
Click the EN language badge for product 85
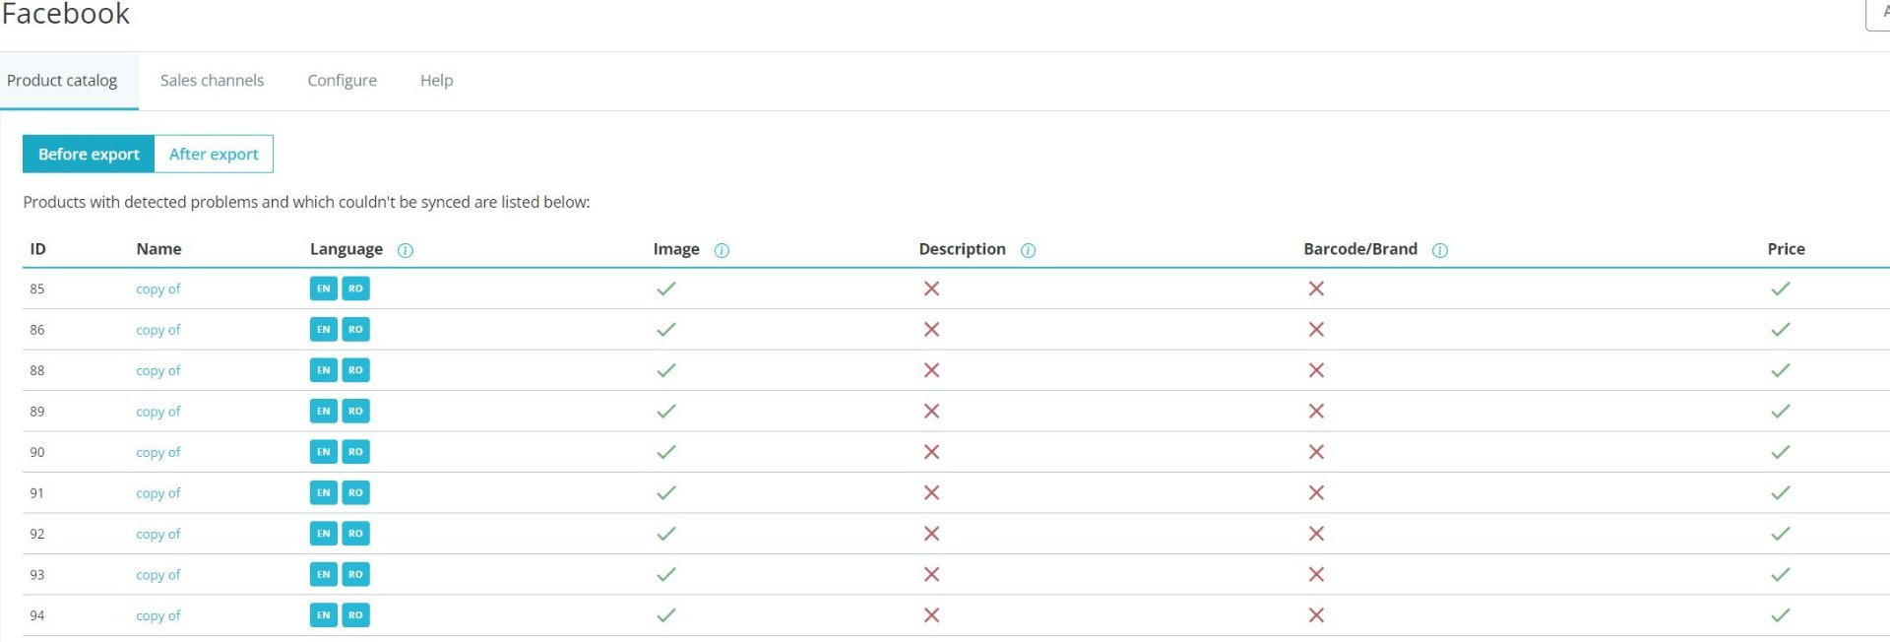click(323, 289)
